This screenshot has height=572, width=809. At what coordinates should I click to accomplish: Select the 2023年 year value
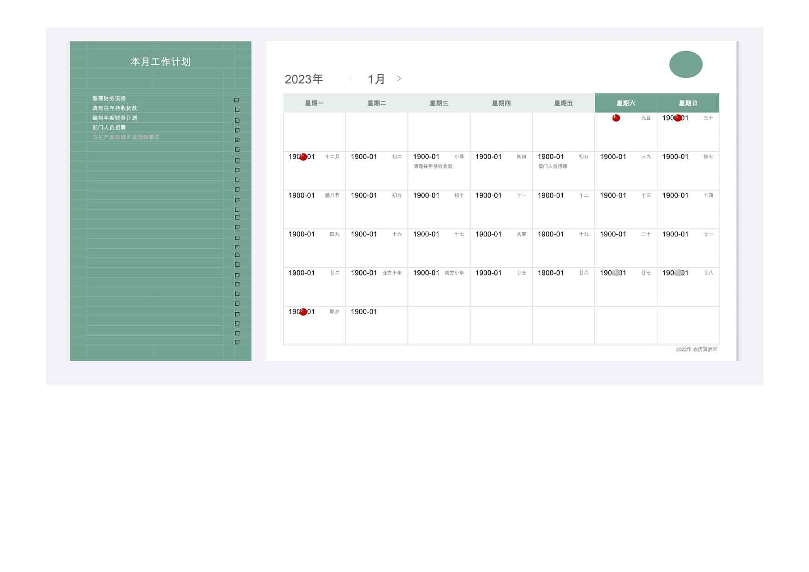click(303, 79)
